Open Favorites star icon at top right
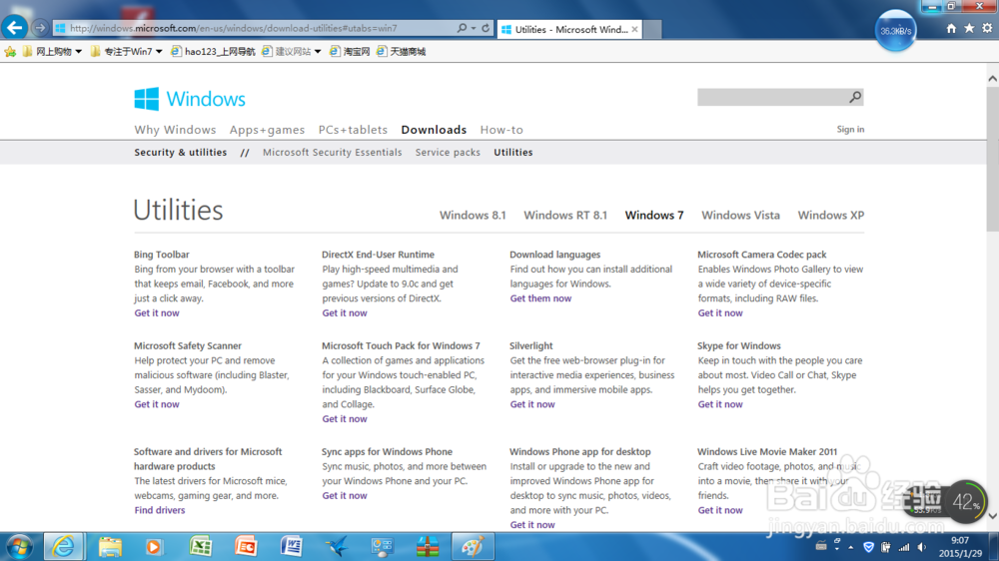The image size is (999, 561). [x=969, y=28]
